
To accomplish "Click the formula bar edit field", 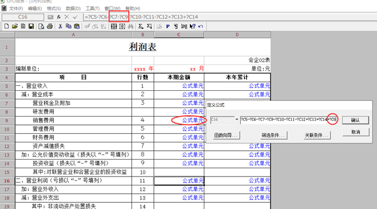I will click(230, 17).
